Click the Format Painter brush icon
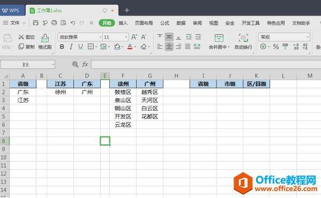This screenshot has width=321, height=198. pyautogui.click(x=45, y=38)
